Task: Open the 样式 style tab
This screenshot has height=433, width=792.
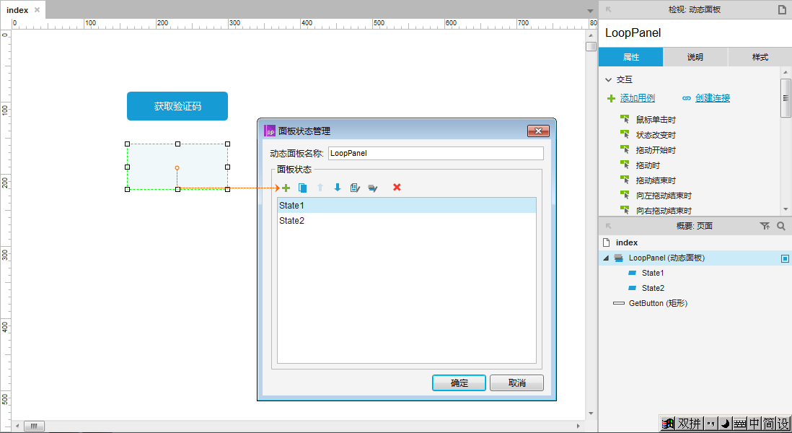Action: coord(760,57)
